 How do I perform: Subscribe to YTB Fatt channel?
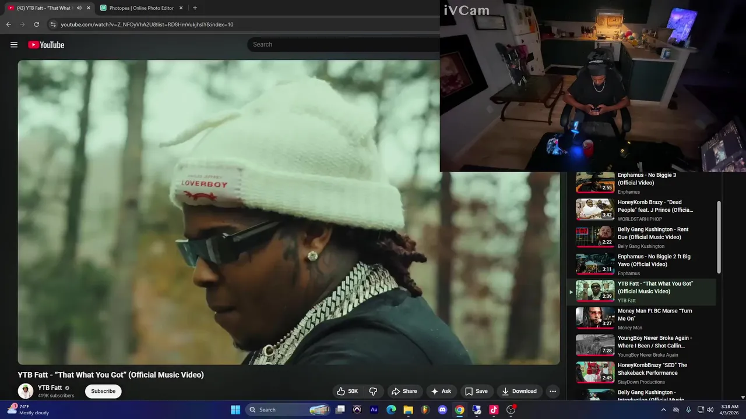(x=103, y=391)
